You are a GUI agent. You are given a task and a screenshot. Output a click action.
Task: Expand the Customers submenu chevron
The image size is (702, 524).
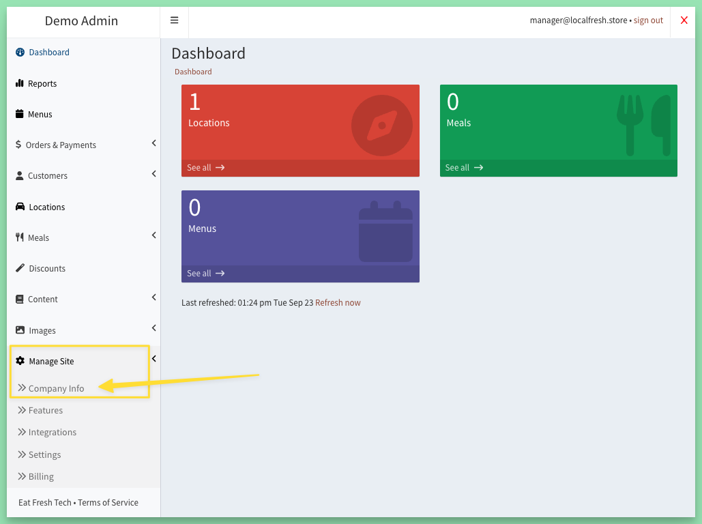click(x=154, y=174)
